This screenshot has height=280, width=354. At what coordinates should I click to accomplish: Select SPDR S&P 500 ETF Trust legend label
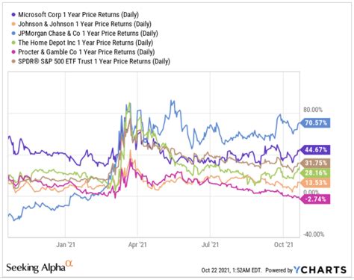pos(94,61)
